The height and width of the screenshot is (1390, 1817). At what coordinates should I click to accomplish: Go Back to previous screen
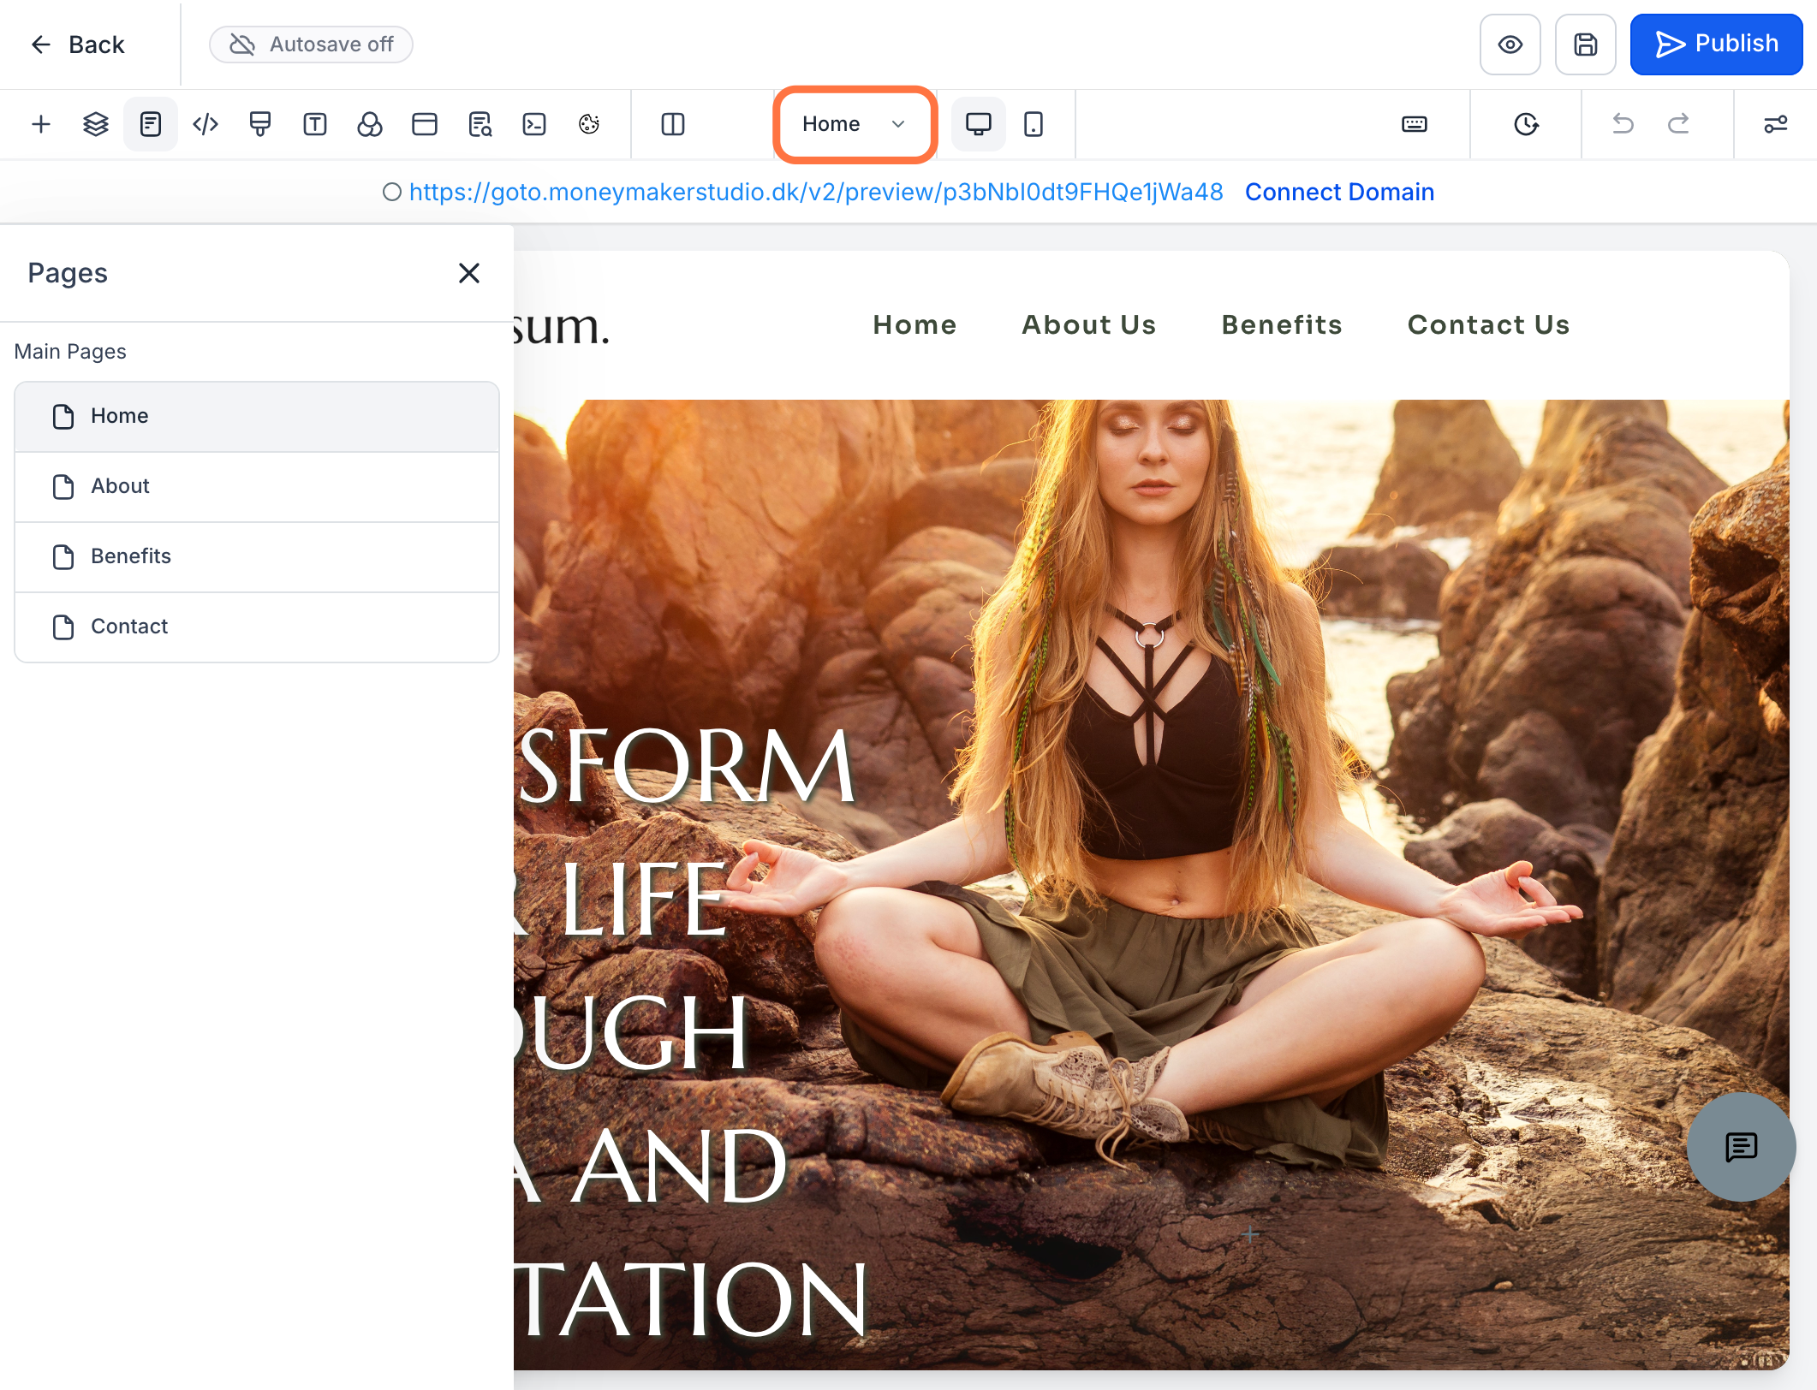click(77, 45)
